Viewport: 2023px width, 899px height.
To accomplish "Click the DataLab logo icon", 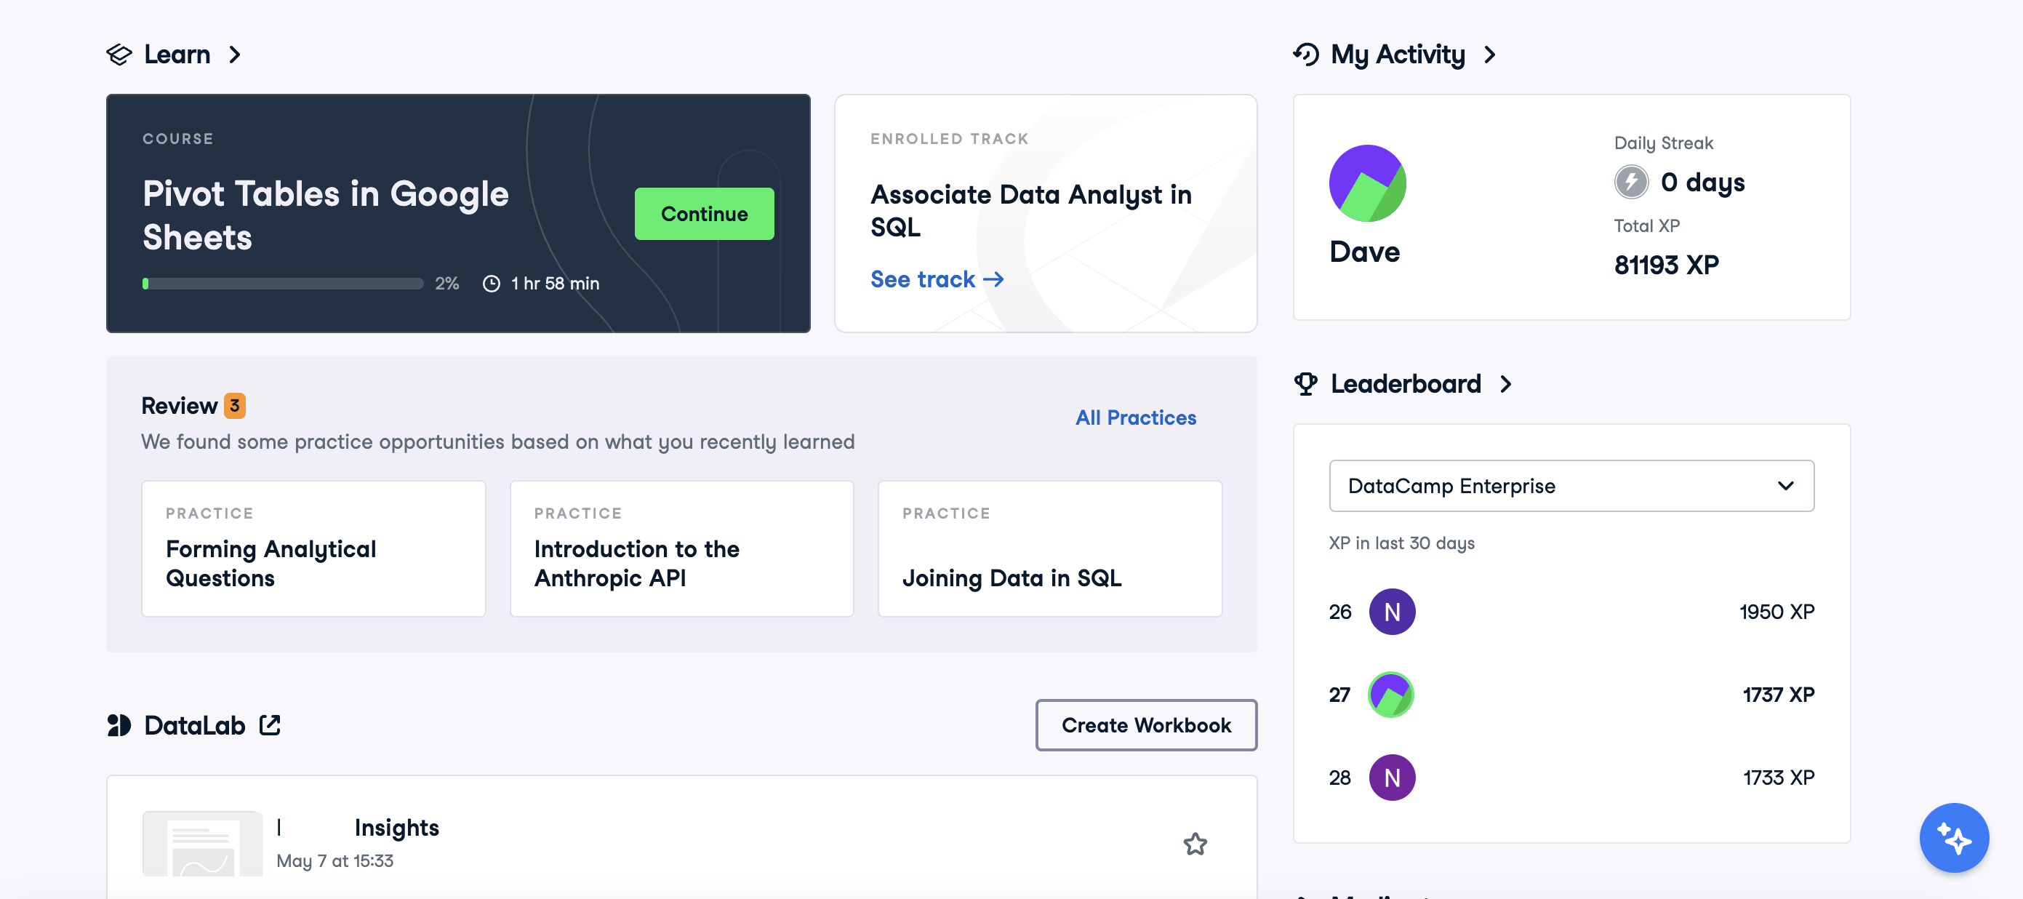I will (x=119, y=724).
